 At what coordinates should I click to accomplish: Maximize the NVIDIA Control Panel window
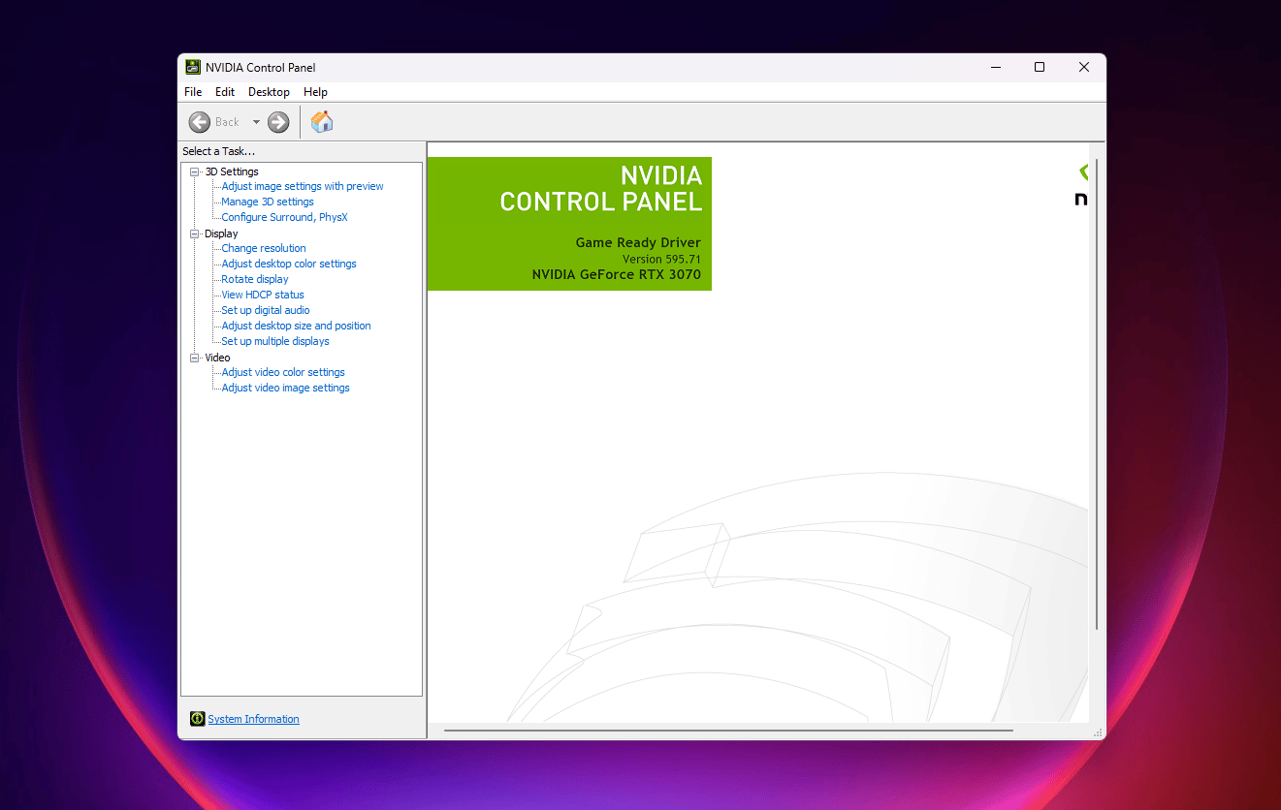tap(1040, 68)
